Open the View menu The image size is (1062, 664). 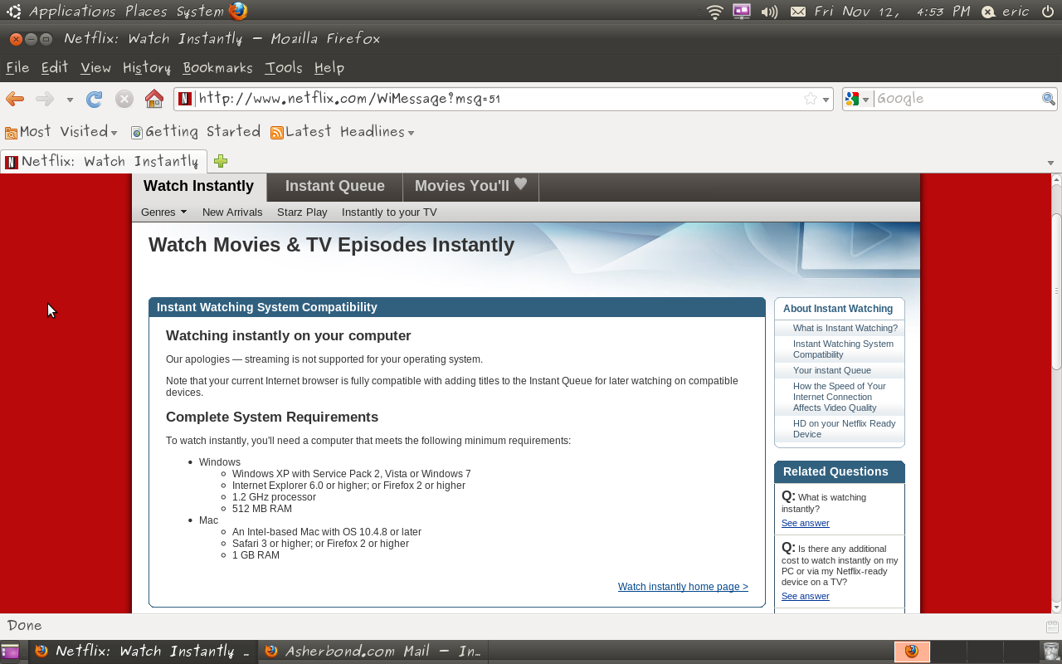pyautogui.click(x=95, y=68)
